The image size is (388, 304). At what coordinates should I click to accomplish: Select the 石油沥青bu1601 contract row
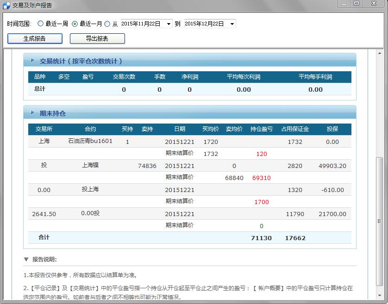[90, 141]
